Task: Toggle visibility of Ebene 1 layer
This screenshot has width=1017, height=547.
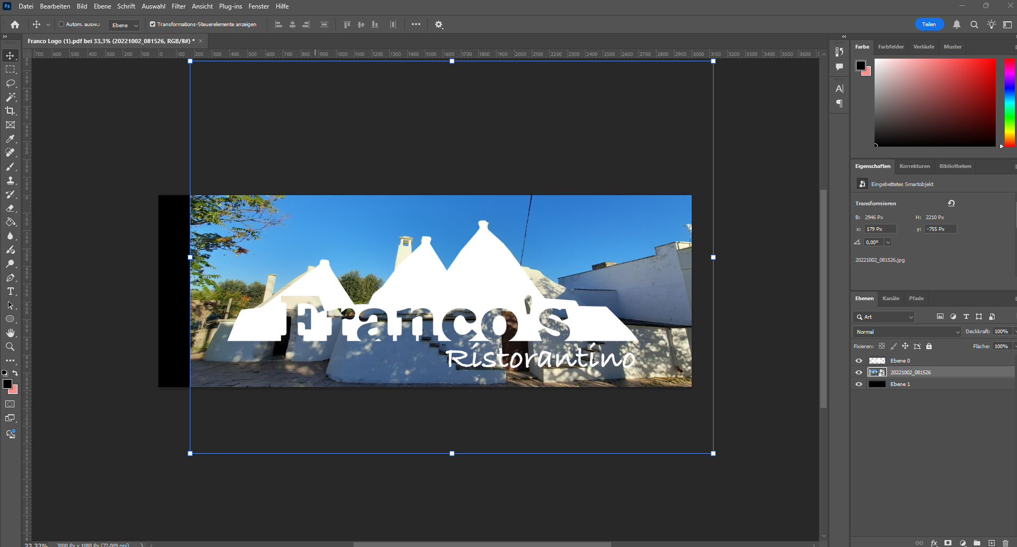Action: pyautogui.click(x=859, y=384)
